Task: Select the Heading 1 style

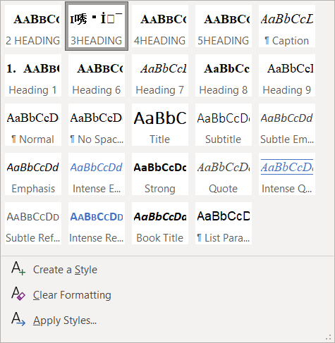Action: pyautogui.click(x=33, y=75)
